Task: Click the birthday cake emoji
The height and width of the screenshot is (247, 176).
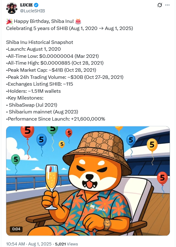Action: pos(78,21)
